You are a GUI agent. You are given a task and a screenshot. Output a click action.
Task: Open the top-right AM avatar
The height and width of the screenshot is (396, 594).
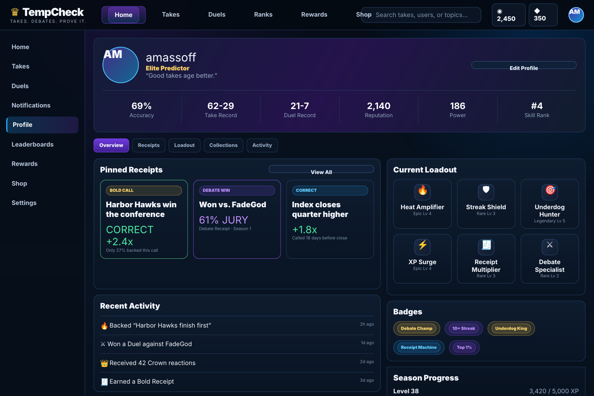point(576,15)
